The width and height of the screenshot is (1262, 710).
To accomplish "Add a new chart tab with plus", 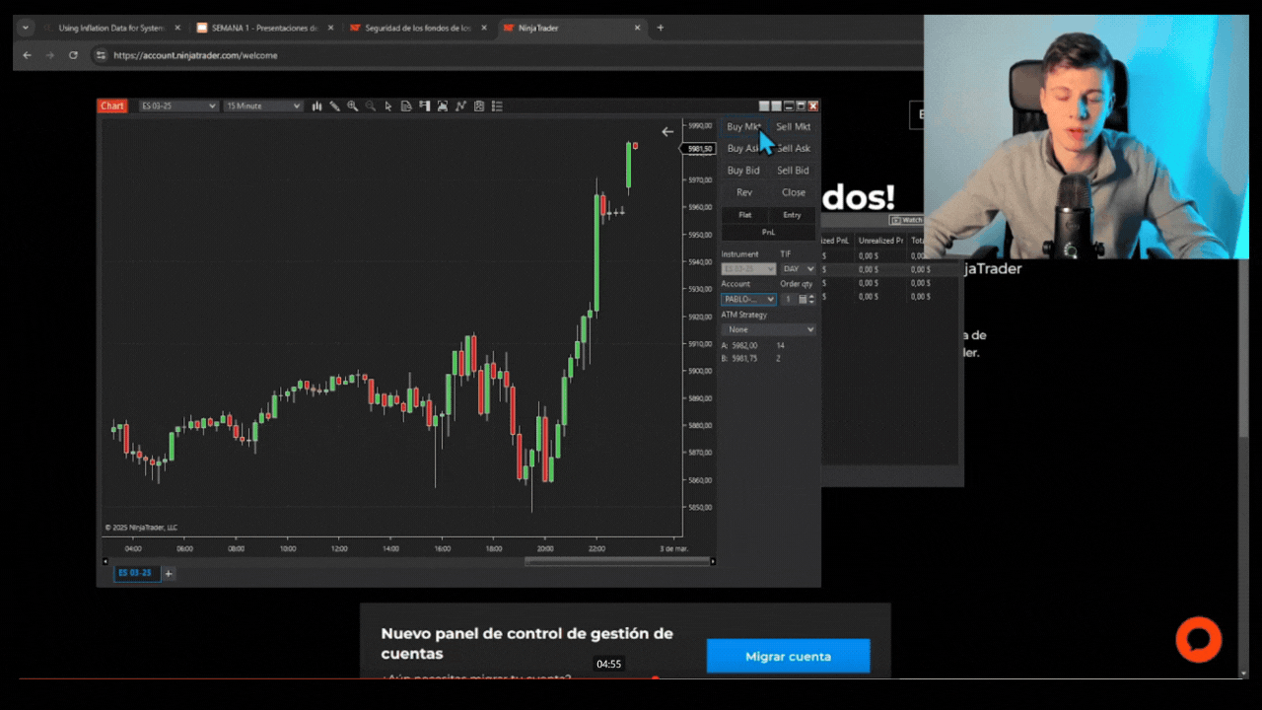I will click(169, 573).
